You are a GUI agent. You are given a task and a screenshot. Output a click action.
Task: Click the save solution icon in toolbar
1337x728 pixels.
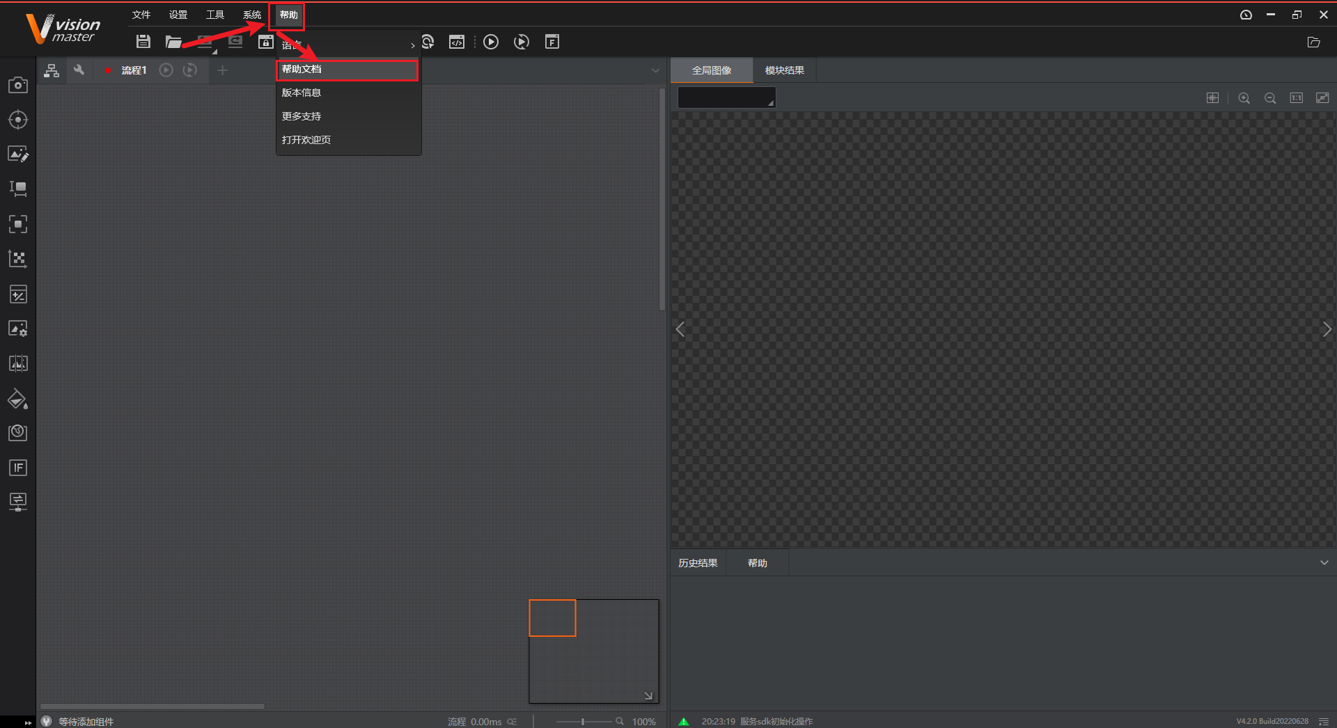click(x=143, y=42)
